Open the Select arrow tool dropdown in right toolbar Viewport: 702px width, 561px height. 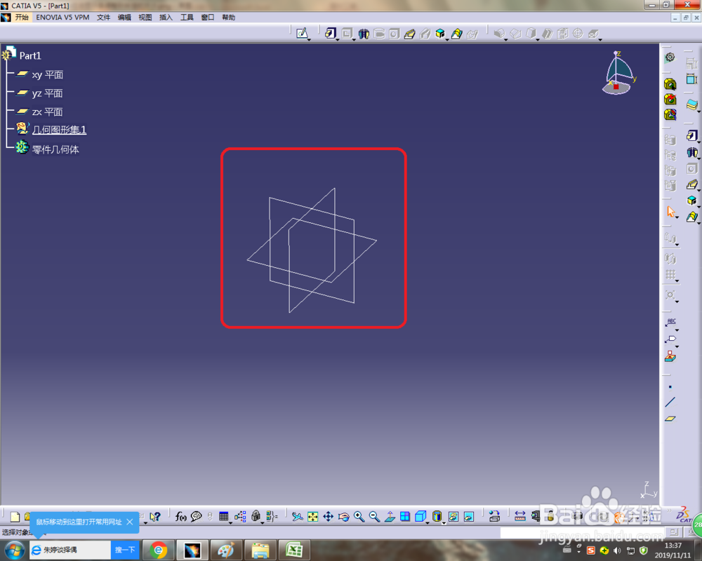(x=677, y=218)
